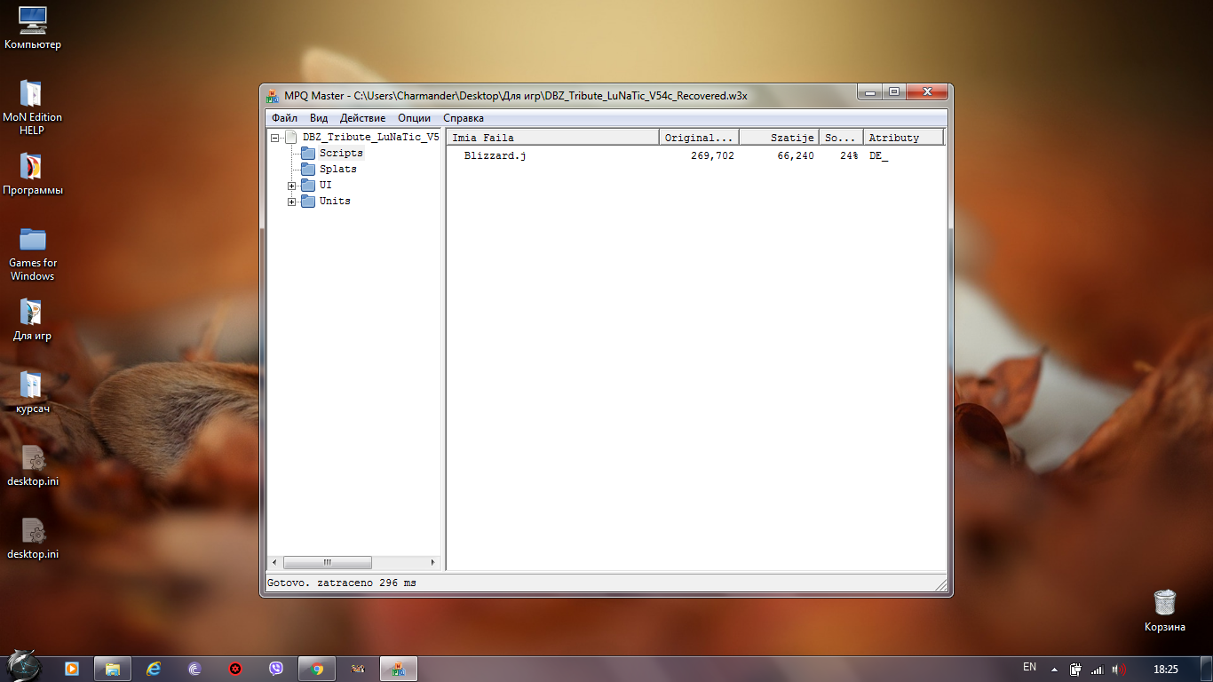1213x682 pixels.
Task: Select the upper desktop.ini file icon
Action: 33,465
